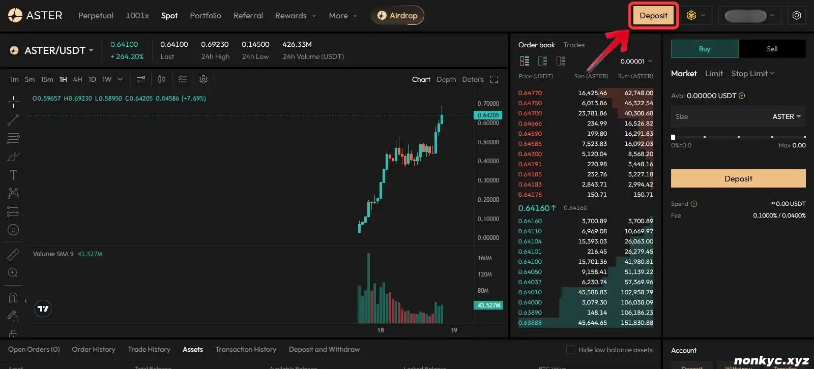Open the emoji icons tool

pyautogui.click(x=13, y=230)
